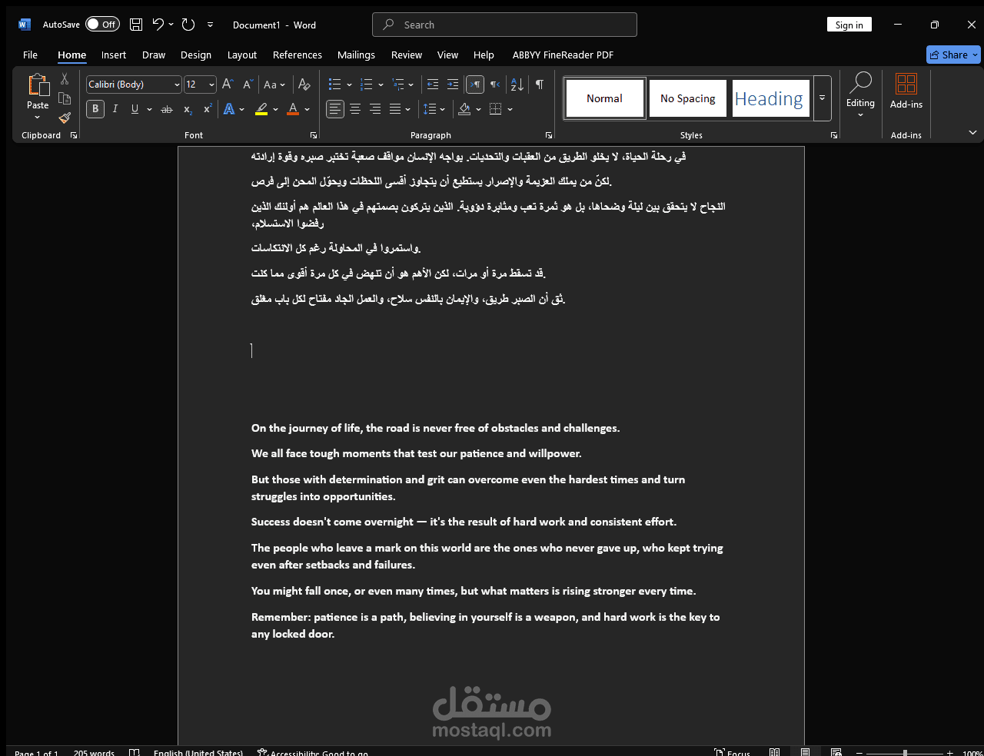
Task: Toggle right-to-left text direction
Action: click(495, 85)
